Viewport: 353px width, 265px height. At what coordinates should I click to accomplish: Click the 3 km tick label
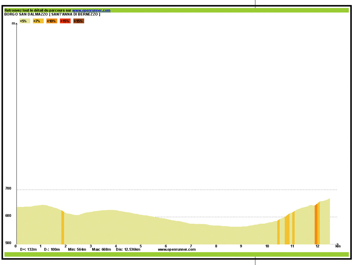(x=91, y=246)
